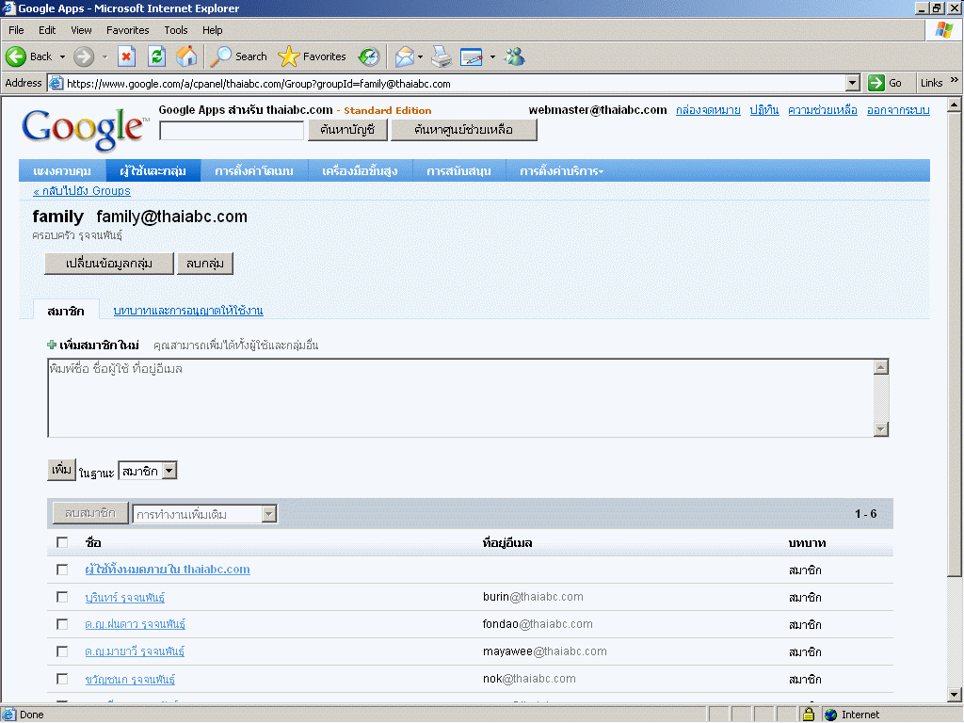Toggle select-all checkbox in table header

click(x=62, y=542)
